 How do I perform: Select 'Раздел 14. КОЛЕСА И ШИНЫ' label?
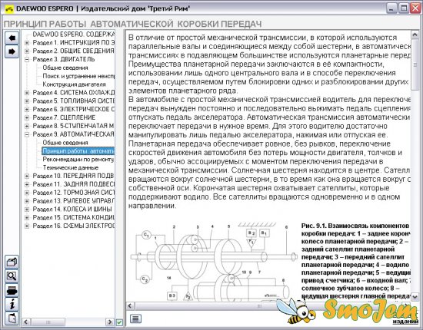[x=72, y=210]
